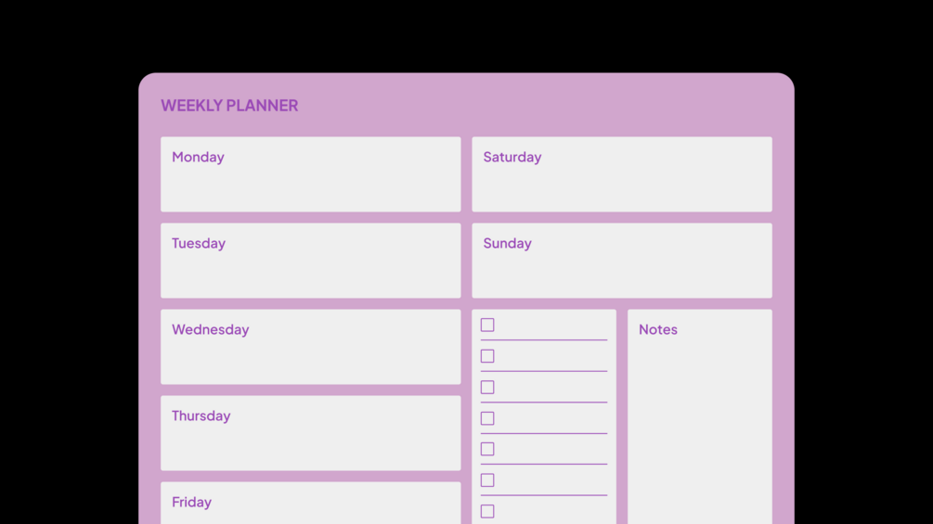
Task: Mark the fourth checklist checkbox
Action: coord(487,418)
